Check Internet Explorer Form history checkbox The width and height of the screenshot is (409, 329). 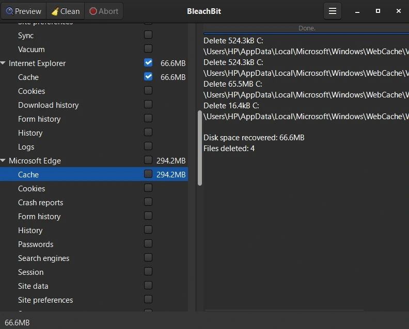coord(148,118)
